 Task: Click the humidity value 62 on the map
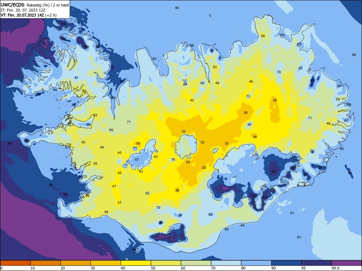click(147, 193)
